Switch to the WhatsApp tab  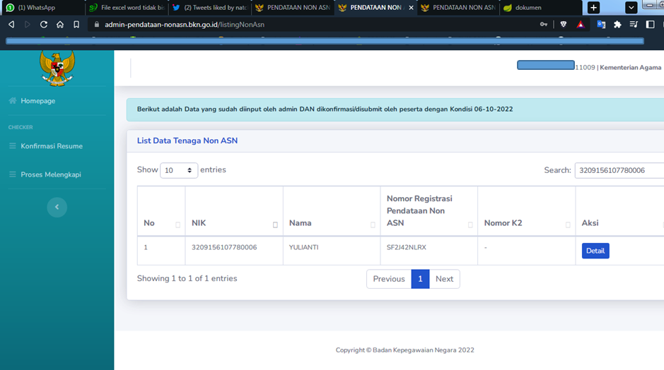pos(42,8)
